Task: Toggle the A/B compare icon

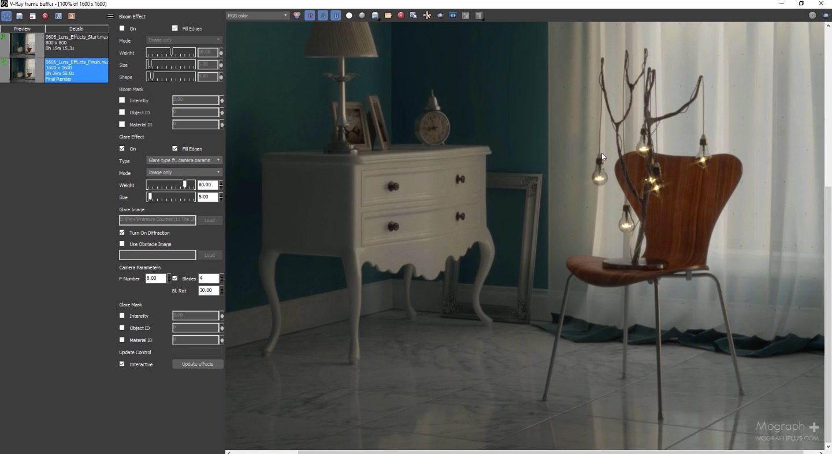Action: (453, 16)
